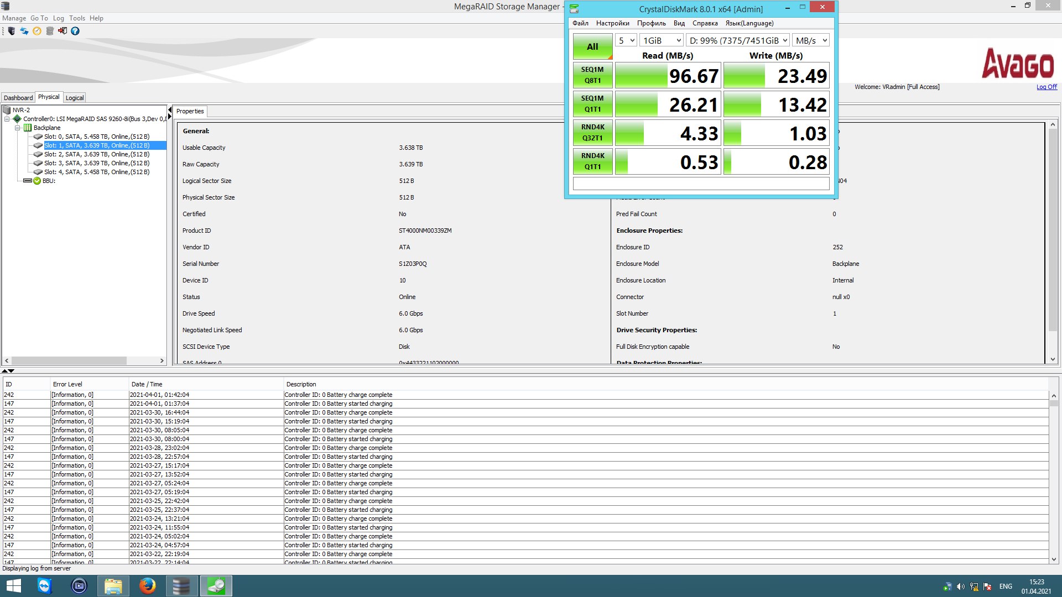The width and height of the screenshot is (1062, 597).
Task: Click the properties pane down scroll arrow
Action: click(1053, 359)
